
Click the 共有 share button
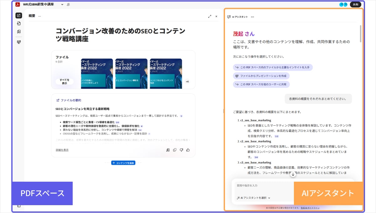tap(355, 4)
